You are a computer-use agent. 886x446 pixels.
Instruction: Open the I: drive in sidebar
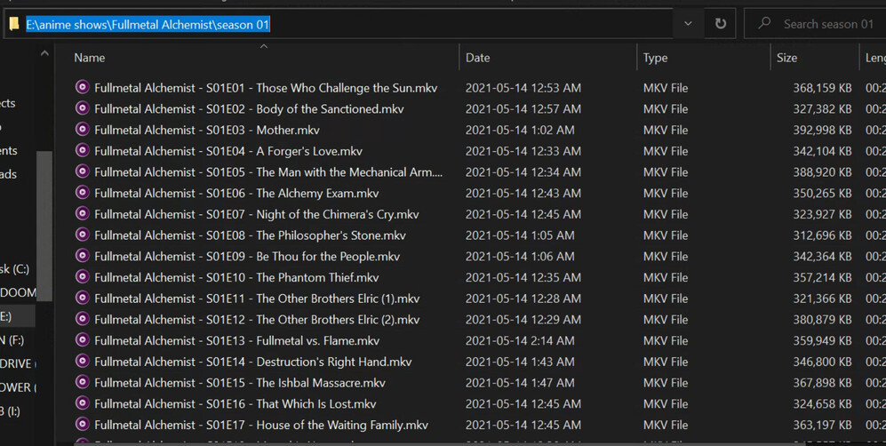pos(10,411)
